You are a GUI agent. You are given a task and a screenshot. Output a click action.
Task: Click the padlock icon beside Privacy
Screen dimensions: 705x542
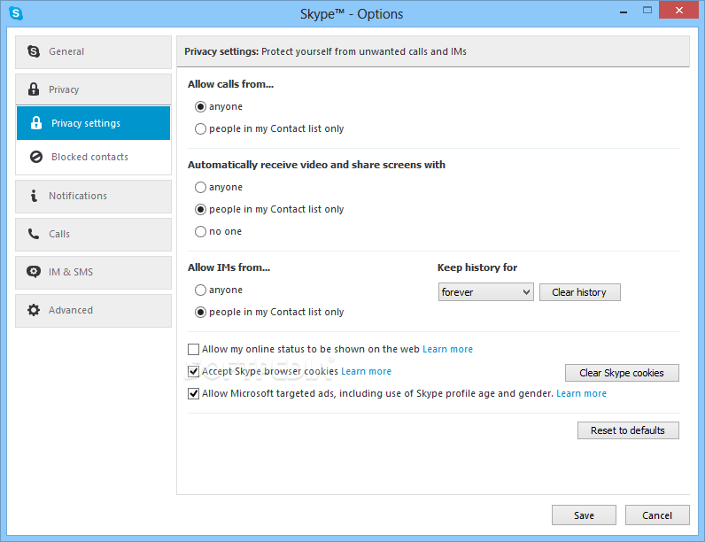[x=34, y=89]
